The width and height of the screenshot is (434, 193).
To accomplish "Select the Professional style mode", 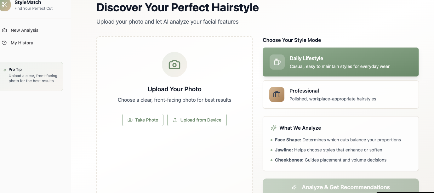I will pos(341,94).
